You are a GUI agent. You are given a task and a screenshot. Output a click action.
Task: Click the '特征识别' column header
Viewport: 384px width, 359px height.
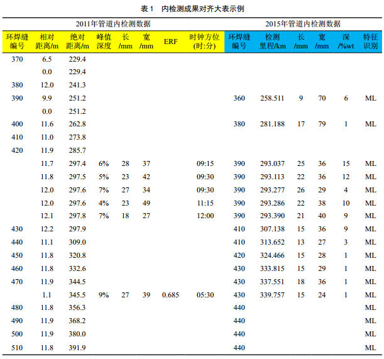coord(371,41)
